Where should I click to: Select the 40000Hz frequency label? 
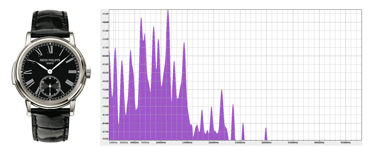(319, 143)
